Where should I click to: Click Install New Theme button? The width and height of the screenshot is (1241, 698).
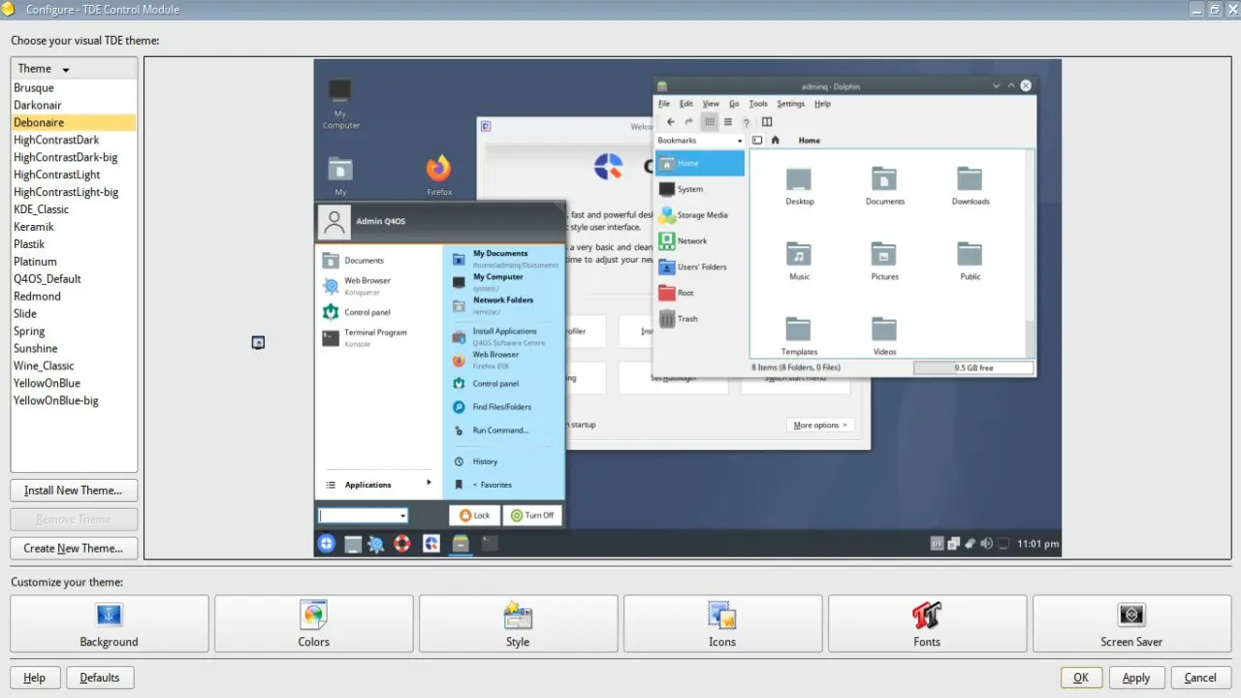74,491
